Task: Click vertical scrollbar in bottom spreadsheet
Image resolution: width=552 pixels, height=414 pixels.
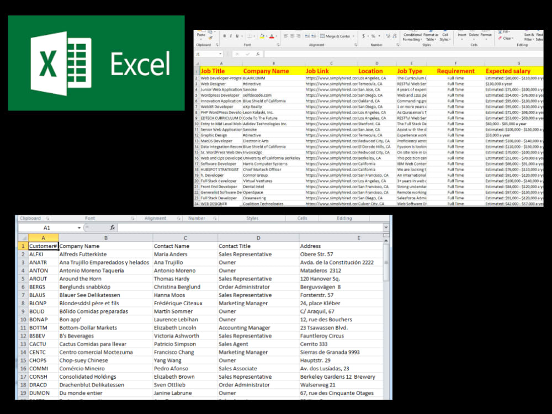Action: [386, 263]
